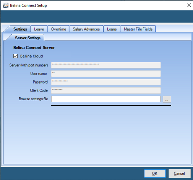
Task: Click the Client Code field
Action: (106, 90)
